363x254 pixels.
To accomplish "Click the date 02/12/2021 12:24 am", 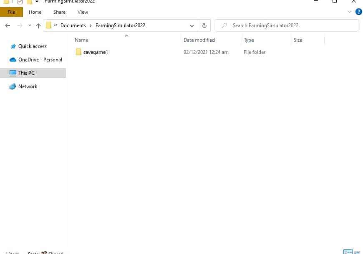I will pos(206,52).
